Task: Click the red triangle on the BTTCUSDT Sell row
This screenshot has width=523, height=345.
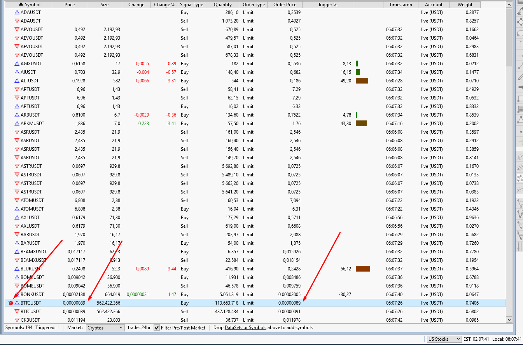Action: point(17,312)
